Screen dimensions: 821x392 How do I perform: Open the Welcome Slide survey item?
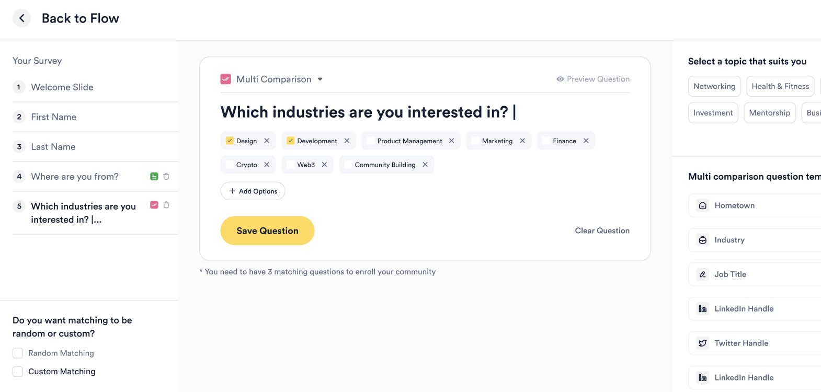tap(62, 87)
